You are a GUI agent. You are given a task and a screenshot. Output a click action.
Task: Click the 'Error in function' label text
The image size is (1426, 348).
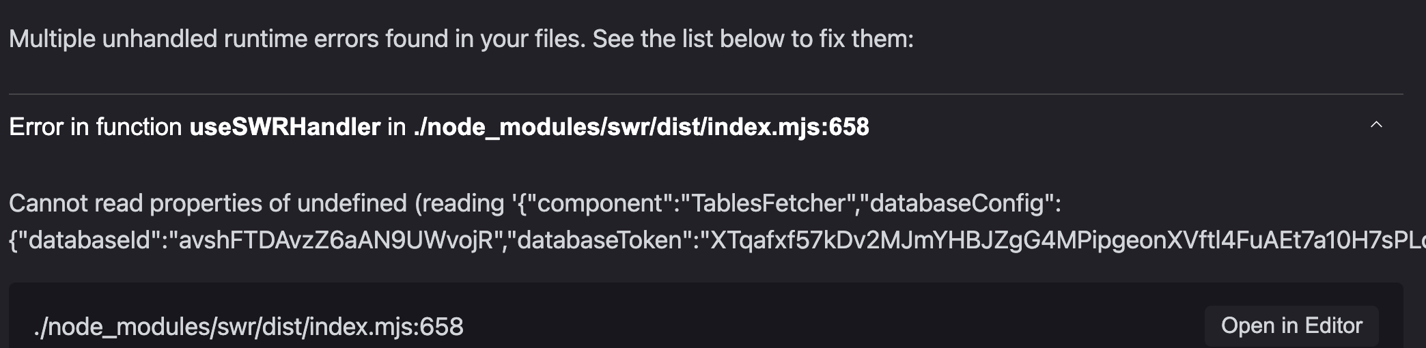96,127
